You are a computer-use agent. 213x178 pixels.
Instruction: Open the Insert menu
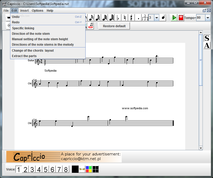[x=24, y=11]
